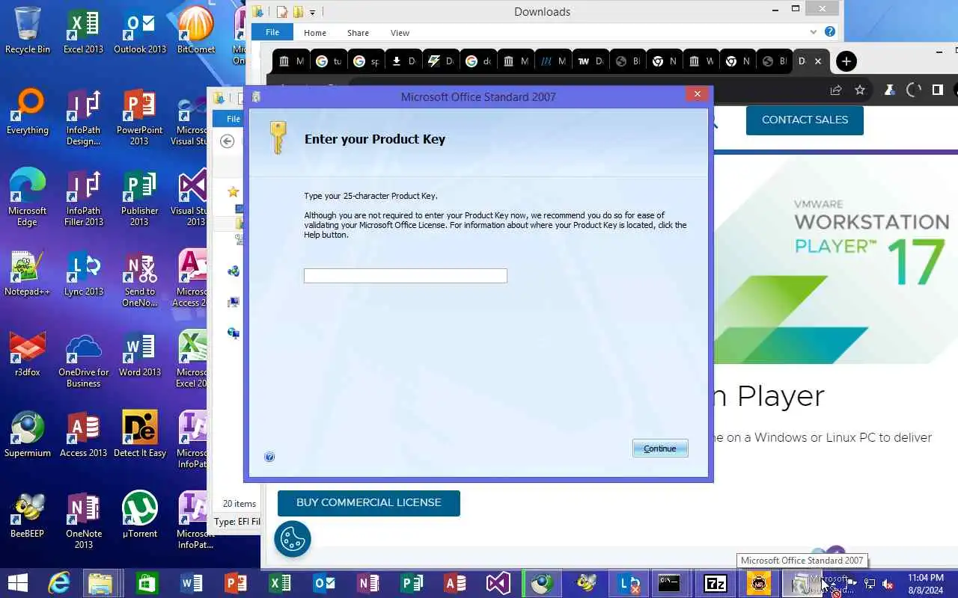This screenshot has width=958, height=598.
Task: Switch to browser tab with TW icon
Action: click(590, 61)
